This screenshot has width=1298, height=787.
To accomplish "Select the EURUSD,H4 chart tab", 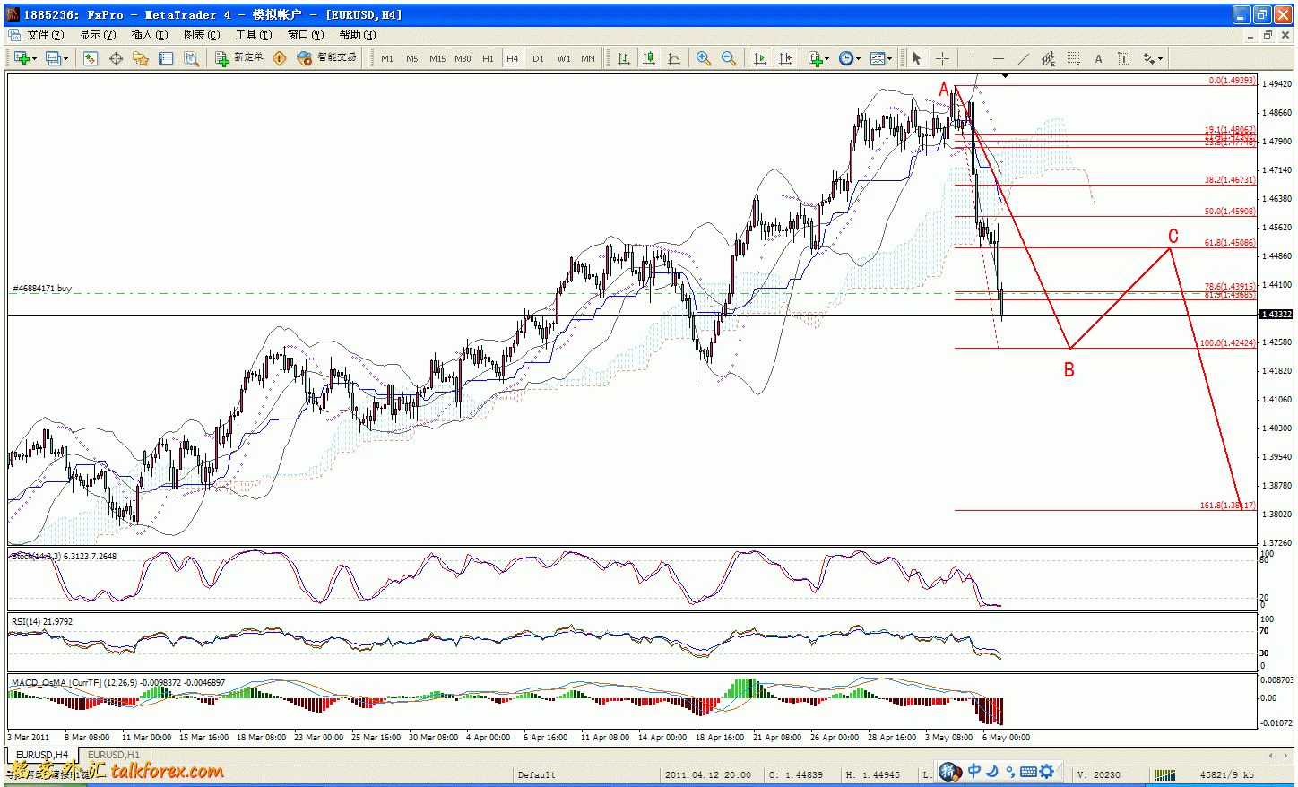I will point(41,755).
